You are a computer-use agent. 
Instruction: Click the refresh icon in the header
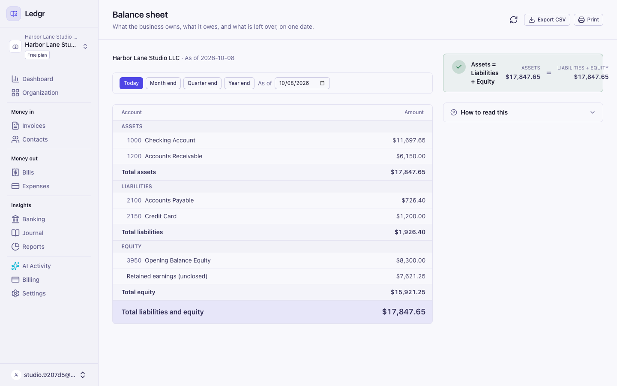[x=514, y=20]
